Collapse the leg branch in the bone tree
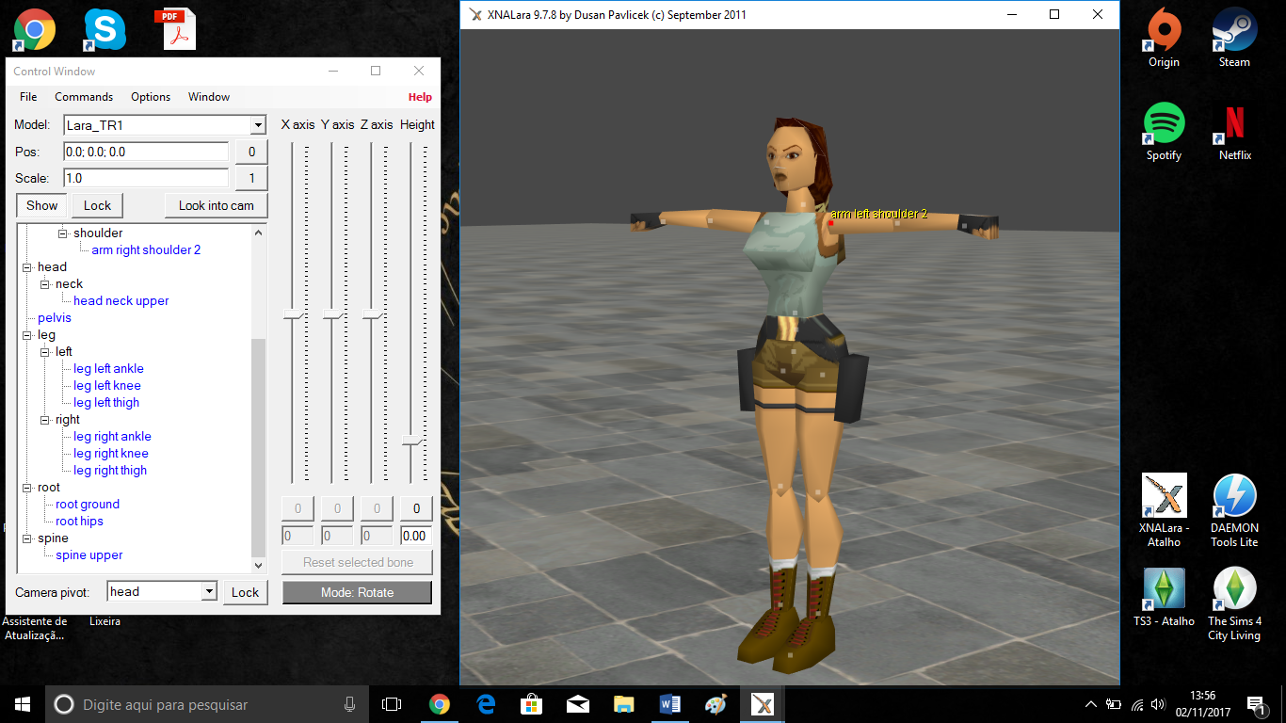The height and width of the screenshot is (723, 1286). click(x=27, y=334)
